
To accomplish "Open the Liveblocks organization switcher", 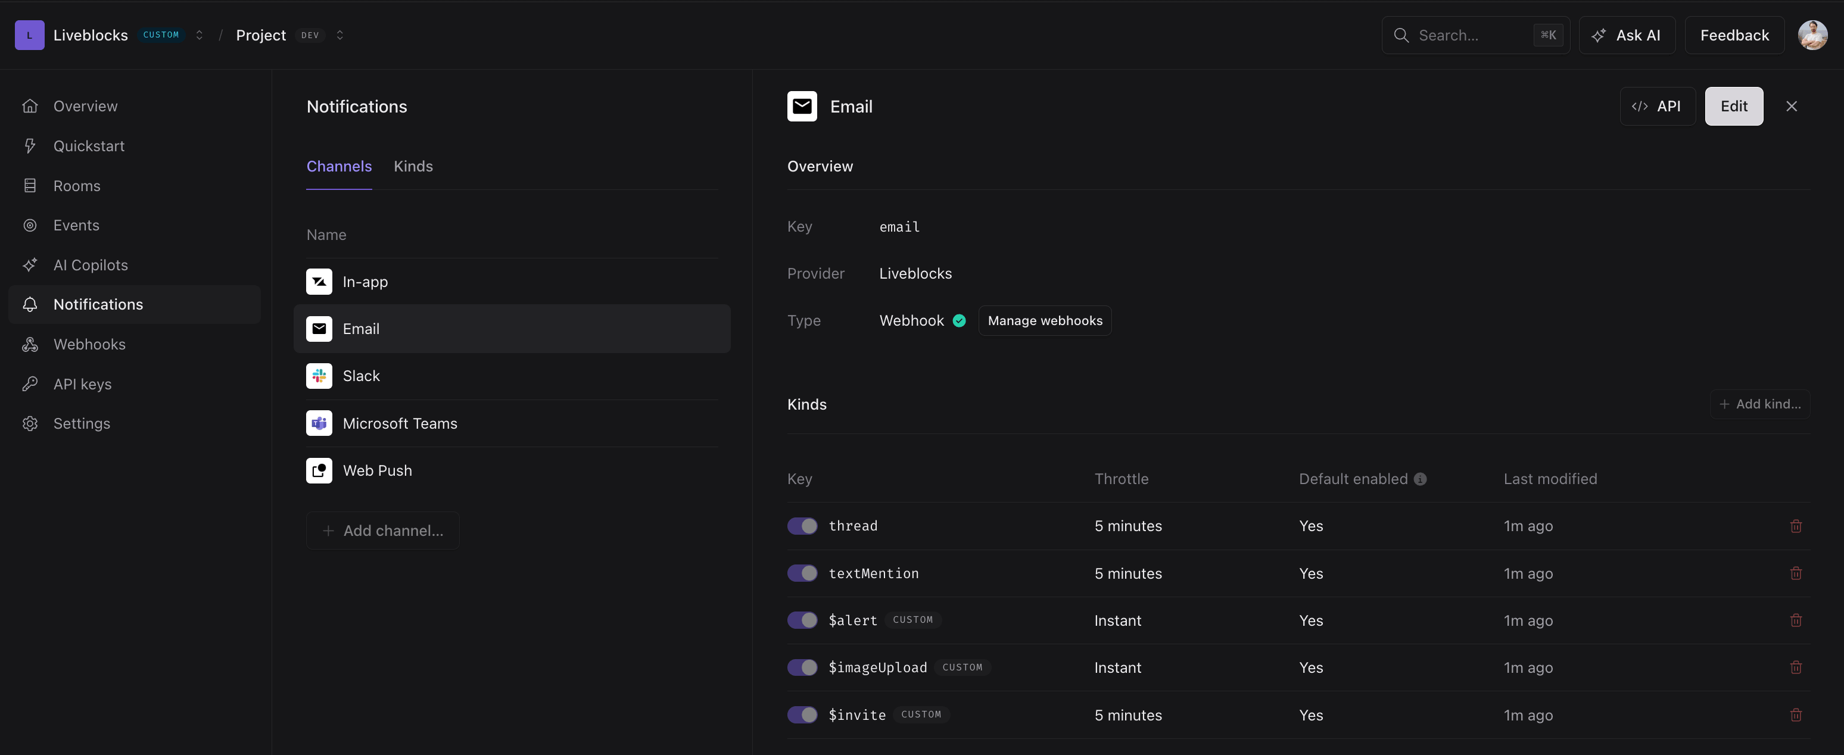I will tap(199, 35).
